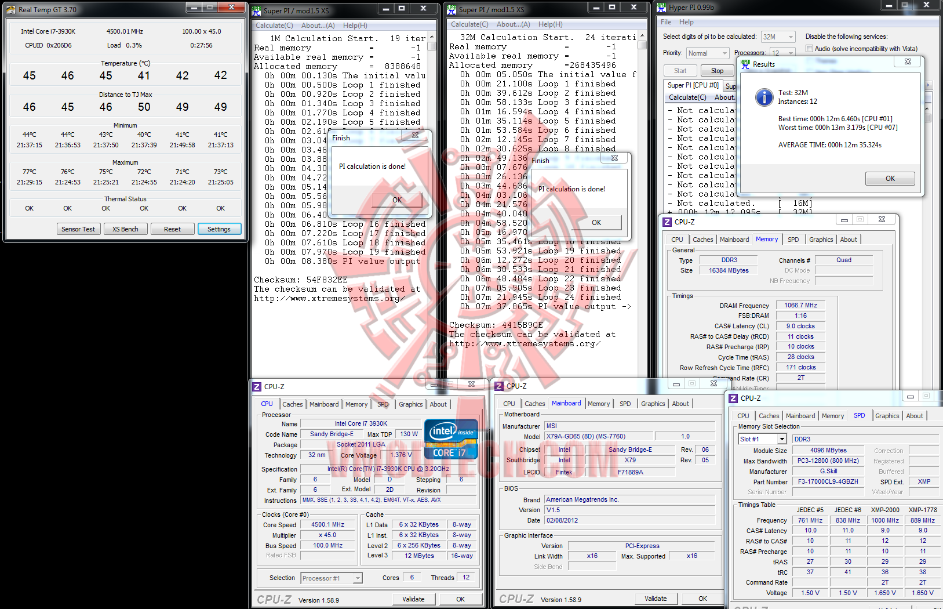Click the Hyper PI title bar icon
Viewport: 943px width, 609px height.
coord(661,8)
